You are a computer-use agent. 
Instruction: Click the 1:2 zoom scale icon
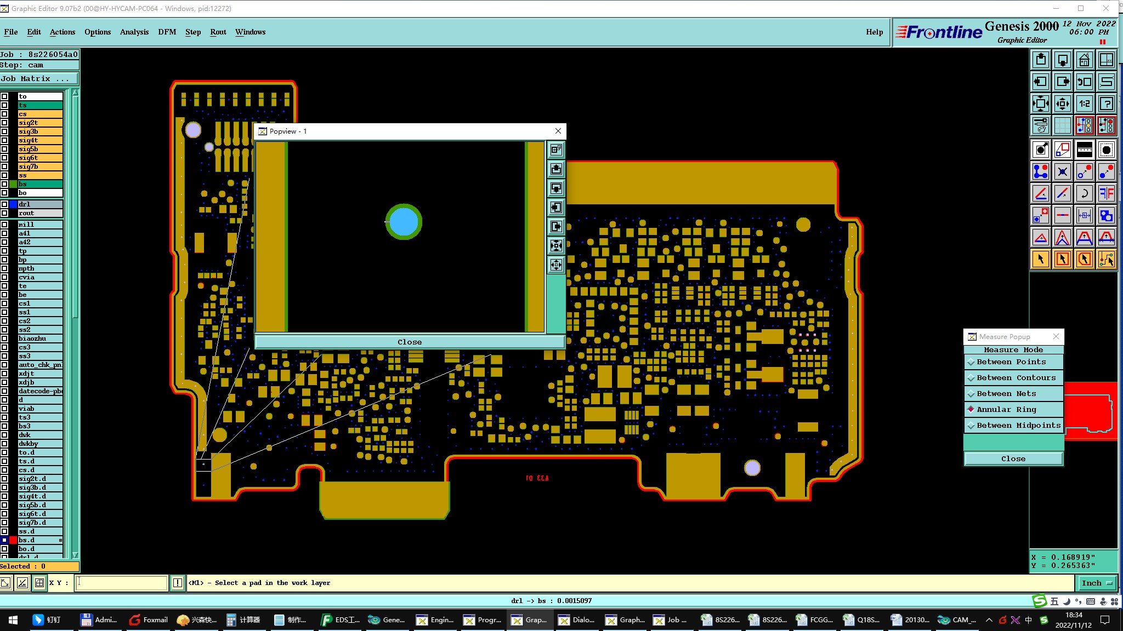(x=1084, y=104)
